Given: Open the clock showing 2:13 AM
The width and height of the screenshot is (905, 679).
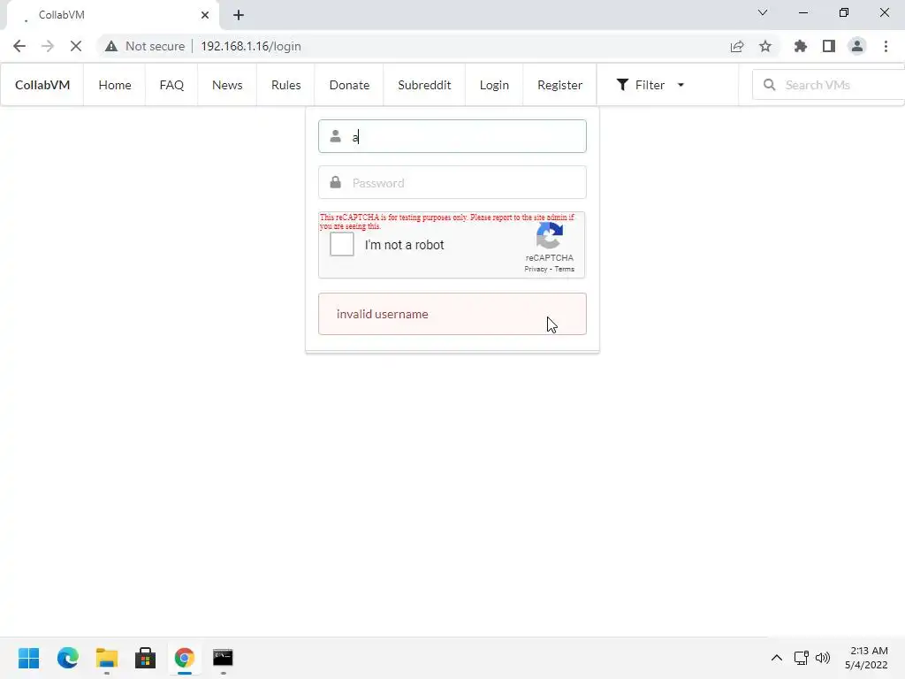Looking at the screenshot, I should 866,658.
